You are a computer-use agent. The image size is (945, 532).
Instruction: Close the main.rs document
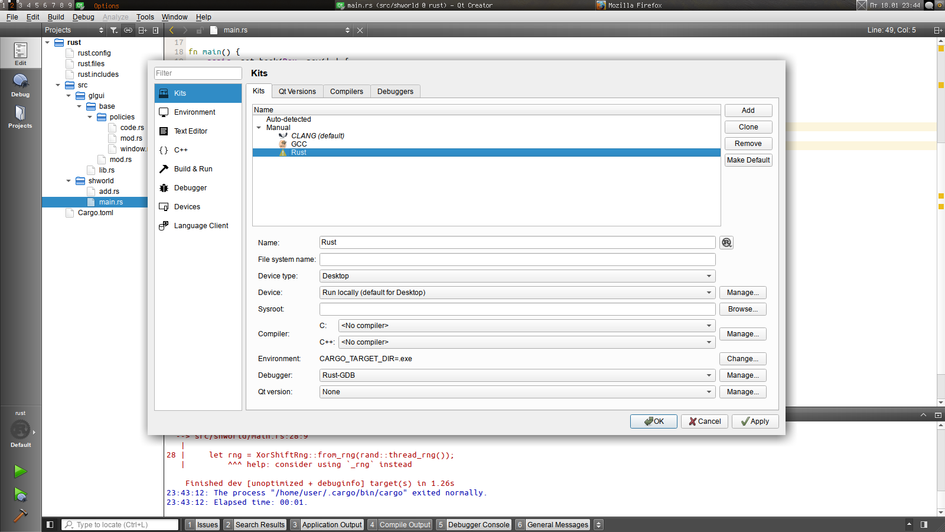(360, 30)
